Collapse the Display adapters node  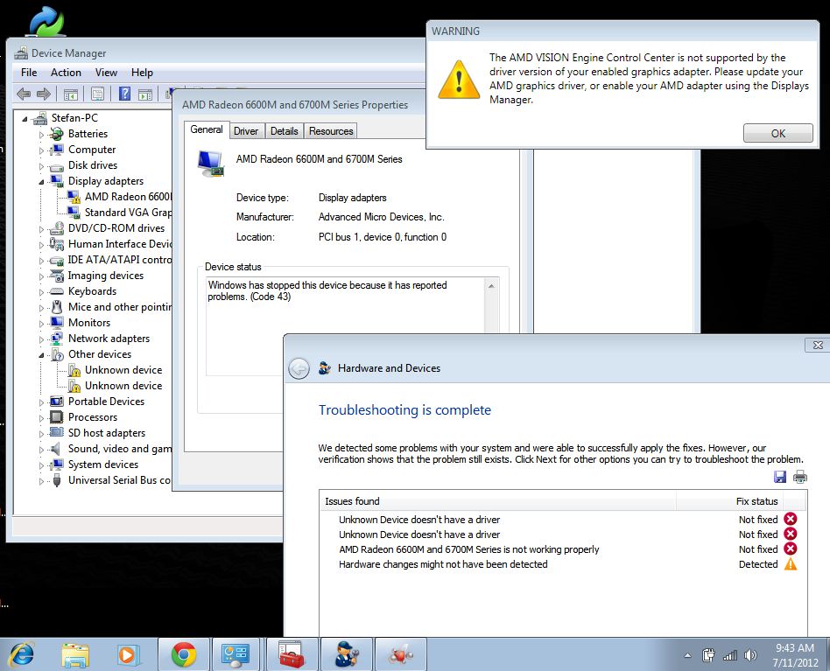[41, 182]
